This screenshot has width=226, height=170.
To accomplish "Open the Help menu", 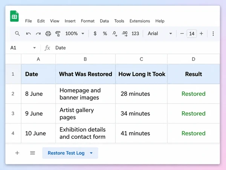I will (x=160, y=21).
